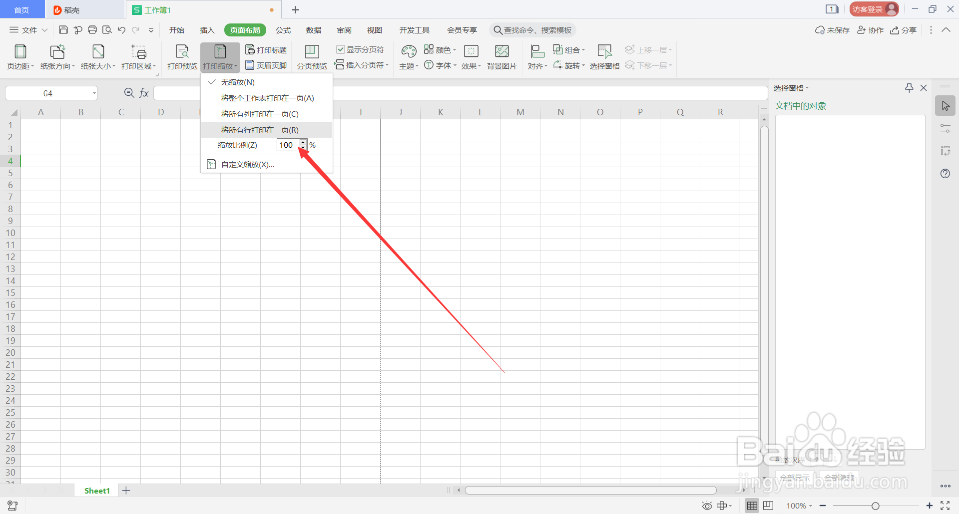This screenshot has height=514, width=959.
Task: Open the Theme (主题) gallery
Action: point(409,57)
